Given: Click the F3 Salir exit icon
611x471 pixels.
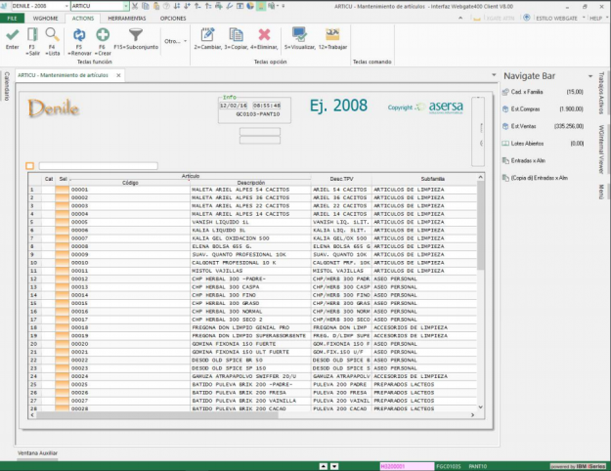Looking at the screenshot, I should click(32, 33).
